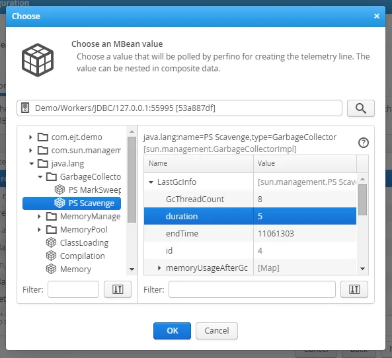The image size is (392, 358).
Task: Click the attribute table scroll-down arrow
Action: pyautogui.click(x=362, y=269)
